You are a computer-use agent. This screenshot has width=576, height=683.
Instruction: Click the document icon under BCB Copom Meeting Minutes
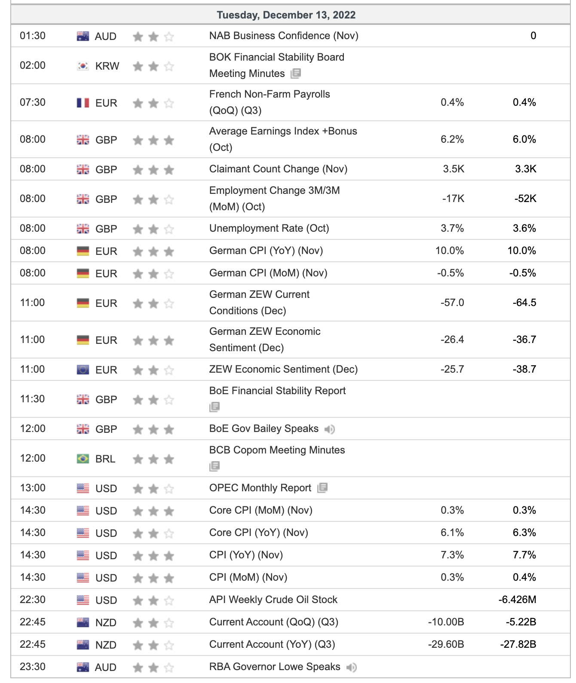tap(214, 466)
